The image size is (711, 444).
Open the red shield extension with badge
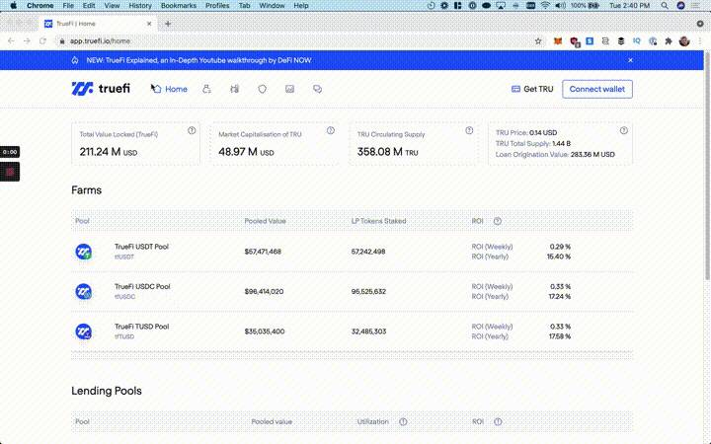pyautogui.click(x=575, y=41)
